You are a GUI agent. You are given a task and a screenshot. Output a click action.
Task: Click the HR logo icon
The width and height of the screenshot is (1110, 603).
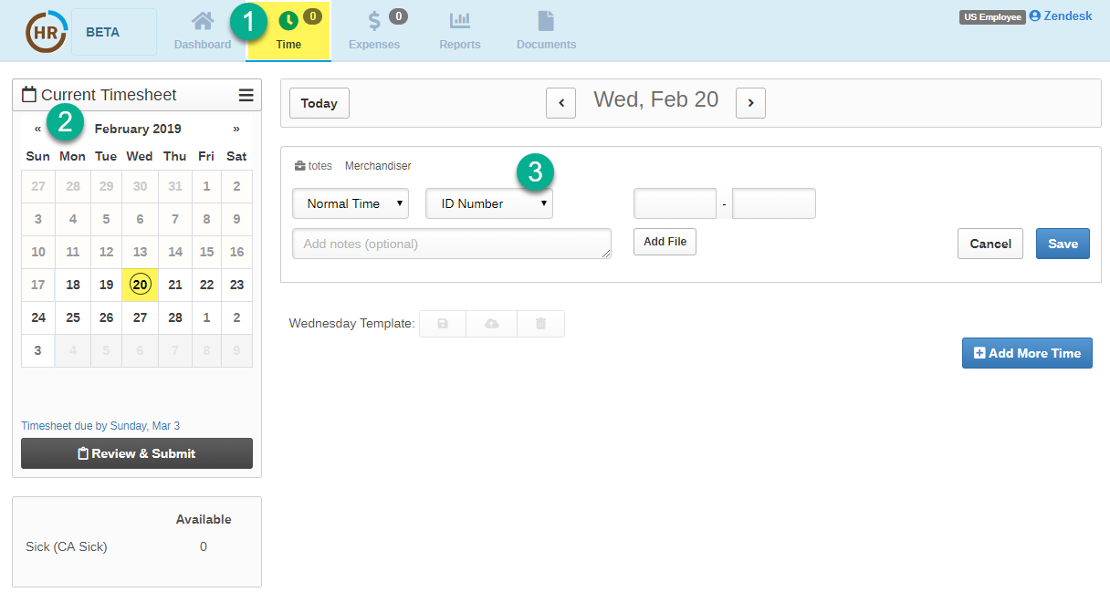point(45,32)
